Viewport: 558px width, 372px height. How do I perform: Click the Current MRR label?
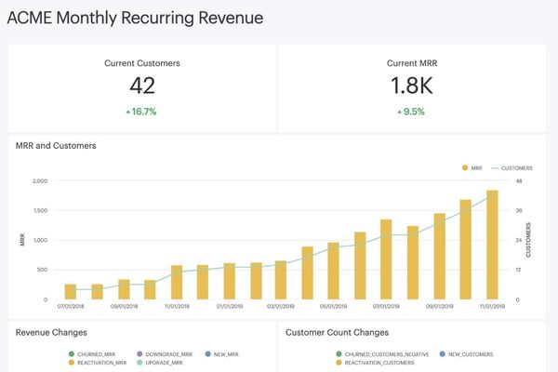point(412,63)
